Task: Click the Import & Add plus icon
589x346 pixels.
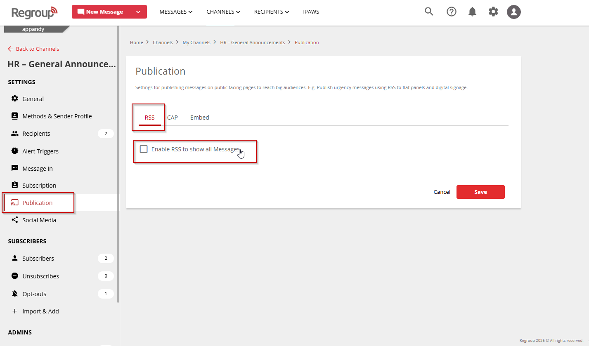Action: click(x=15, y=311)
